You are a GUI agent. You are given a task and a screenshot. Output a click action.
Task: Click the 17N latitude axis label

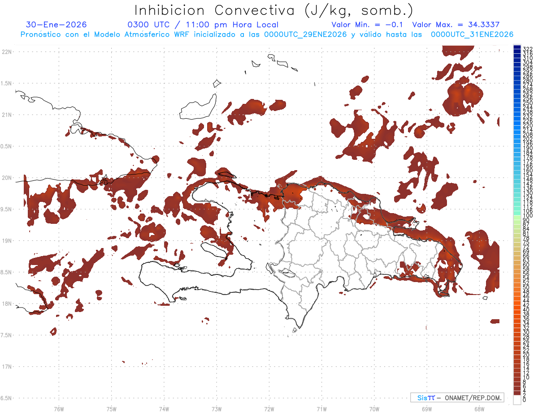(x=7, y=367)
